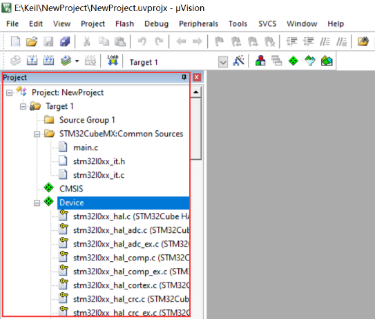Screen dimensions: 375x319
Task: Open Options for Target wand icon
Action: coord(238,61)
